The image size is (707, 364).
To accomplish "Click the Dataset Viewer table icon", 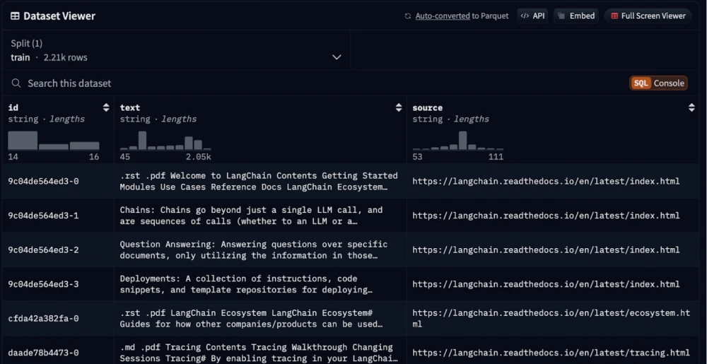I will coord(15,16).
